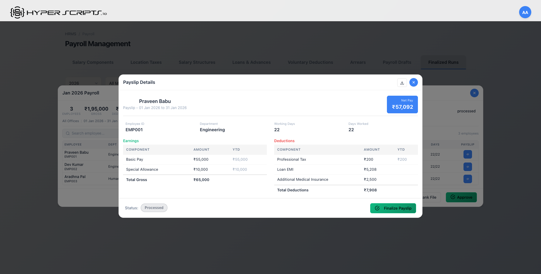This screenshot has height=274, width=541.
Task: Download the payslip using the download icon
Action: click(x=402, y=83)
